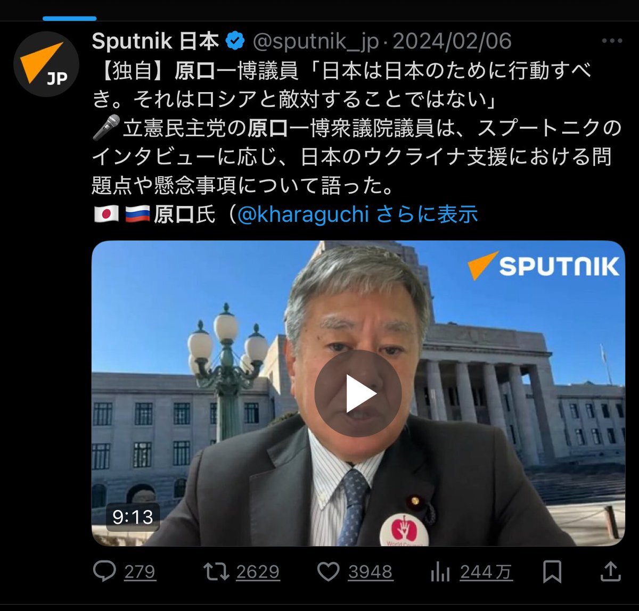Toggle the retweet icon
Viewport: 639px width, 611px height.
[216, 572]
